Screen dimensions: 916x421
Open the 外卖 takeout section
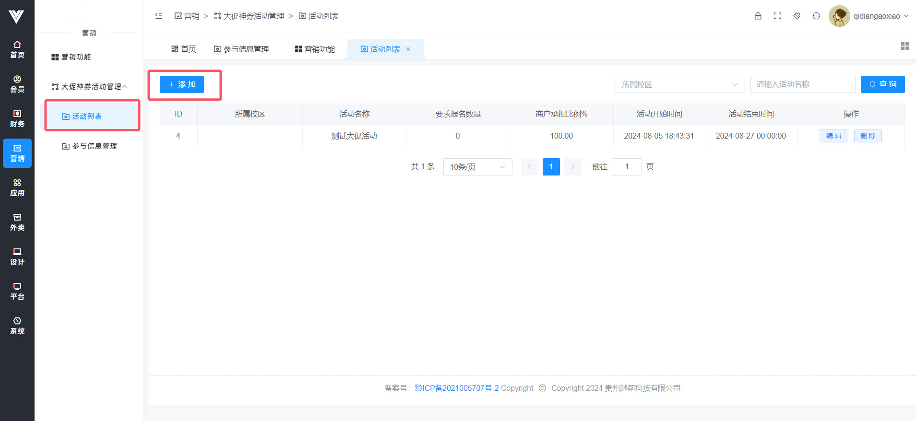(x=17, y=222)
